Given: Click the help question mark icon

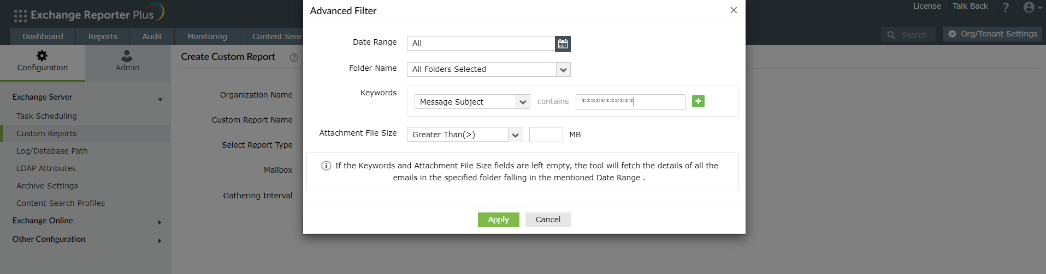Looking at the screenshot, I should (x=1006, y=8).
